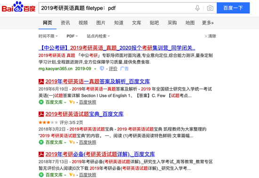
Task: Switch to the 图片 tab
Action: click(101, 23)
